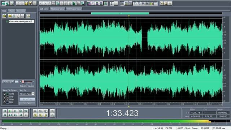Click the Zoom In Vertically icon
Image resolution: width=231 pixels, height=130 pixels.
click(52, 111)
